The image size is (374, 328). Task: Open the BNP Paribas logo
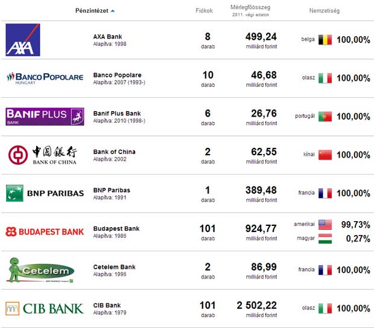[45, 193]
